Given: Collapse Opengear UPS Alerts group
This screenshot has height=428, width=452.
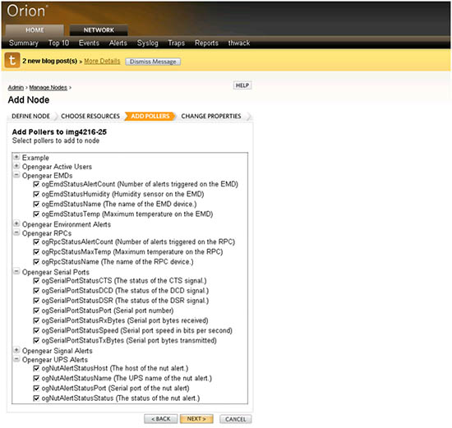Looking at the screenshot, I should pyautogui.click(x=16, y=359).
